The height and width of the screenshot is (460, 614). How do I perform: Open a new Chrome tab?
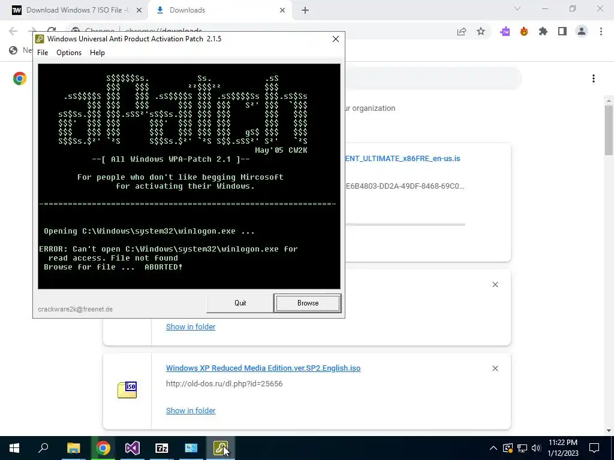[x=305, y=11]
